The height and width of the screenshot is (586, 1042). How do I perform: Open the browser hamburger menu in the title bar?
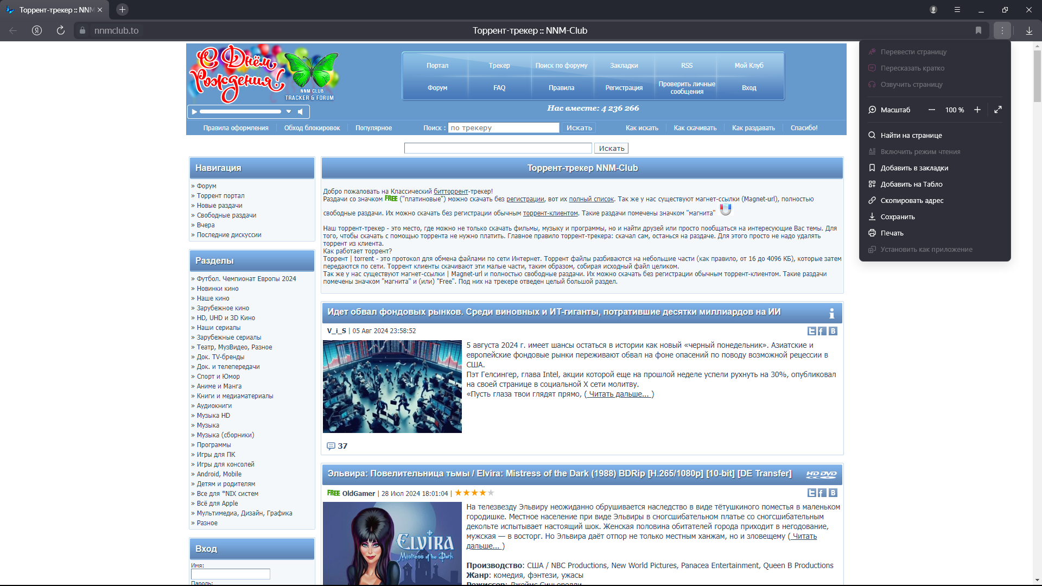[957, 10]
